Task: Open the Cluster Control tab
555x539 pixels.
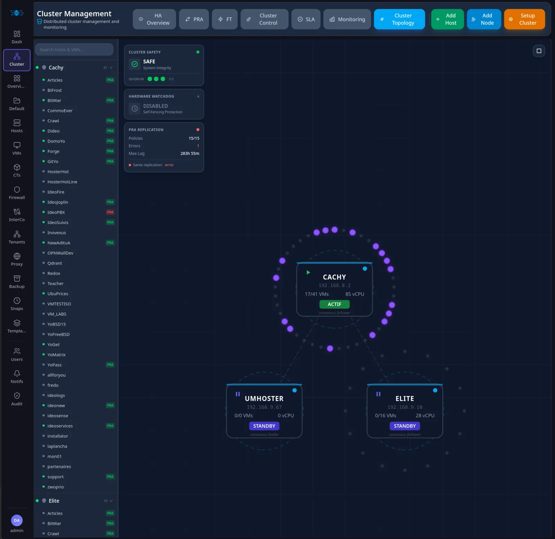Action: [264, 19]
